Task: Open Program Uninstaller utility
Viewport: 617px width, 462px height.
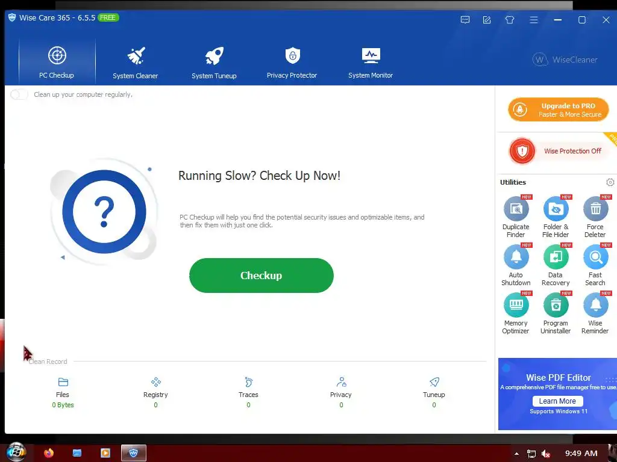Action: 556,314
